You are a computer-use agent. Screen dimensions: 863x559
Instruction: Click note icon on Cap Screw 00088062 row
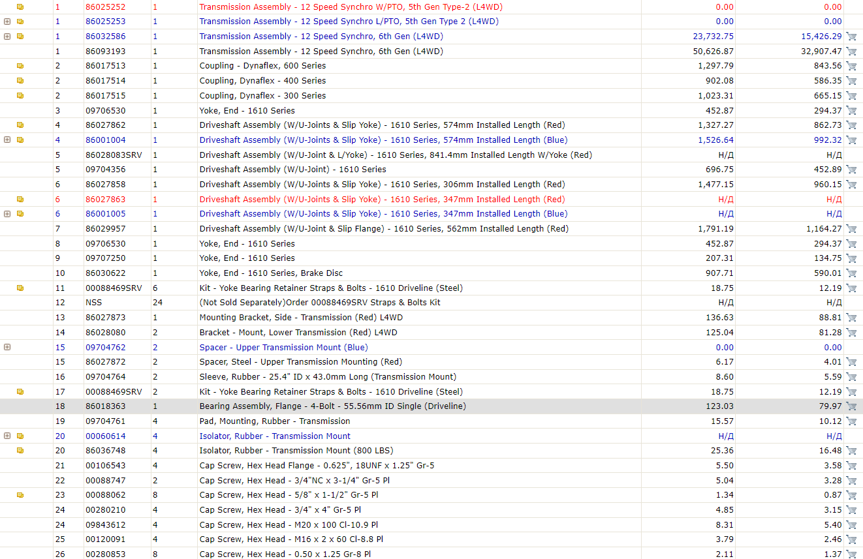(x=20, y=495)
